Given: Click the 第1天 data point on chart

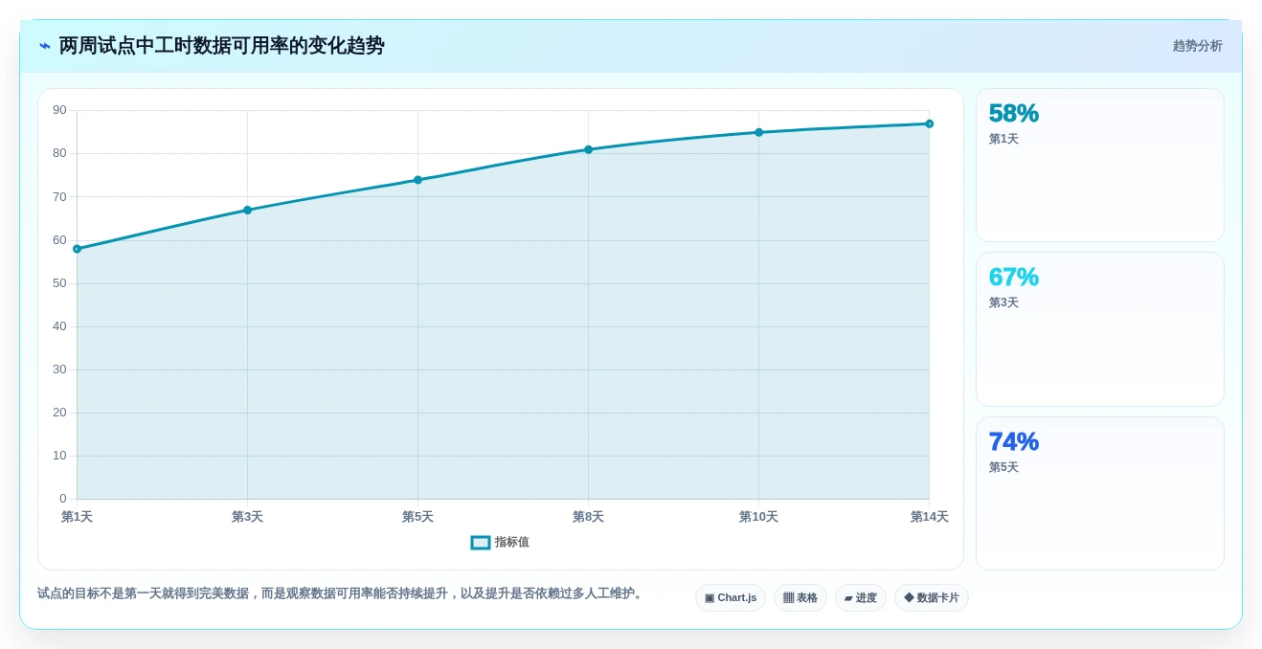Looking at the screenshot, I should coord(77,249).
